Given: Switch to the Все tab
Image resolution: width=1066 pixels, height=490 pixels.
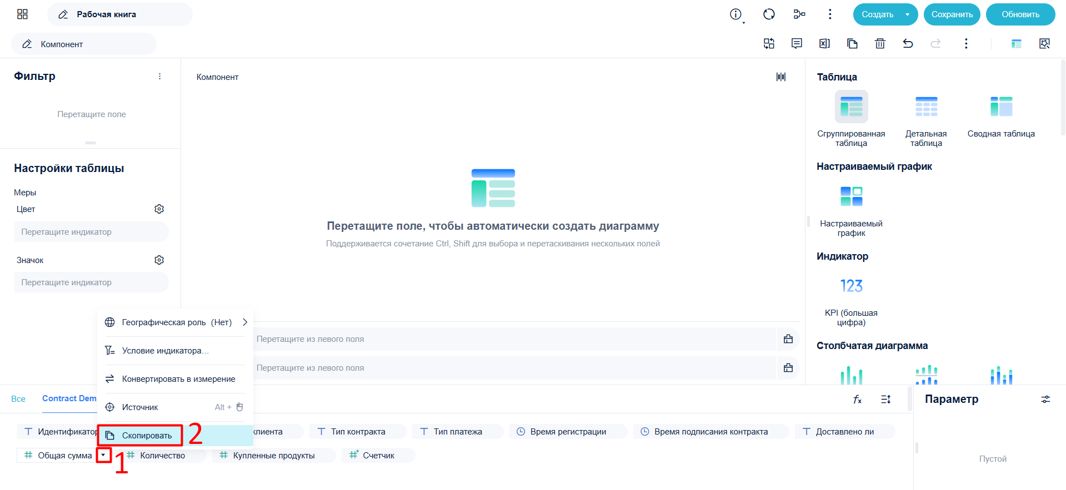Looking at the screenshot, I should (x=18, y=399).
